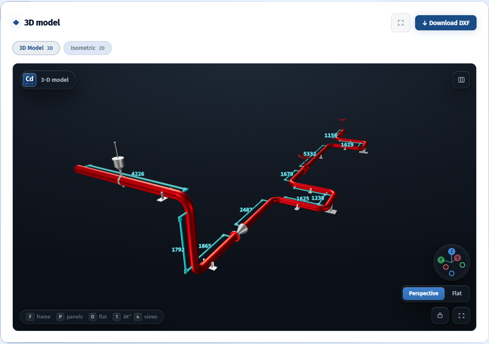
Task: Open the Isometric 2D tab
Action: tap(87, 48)
